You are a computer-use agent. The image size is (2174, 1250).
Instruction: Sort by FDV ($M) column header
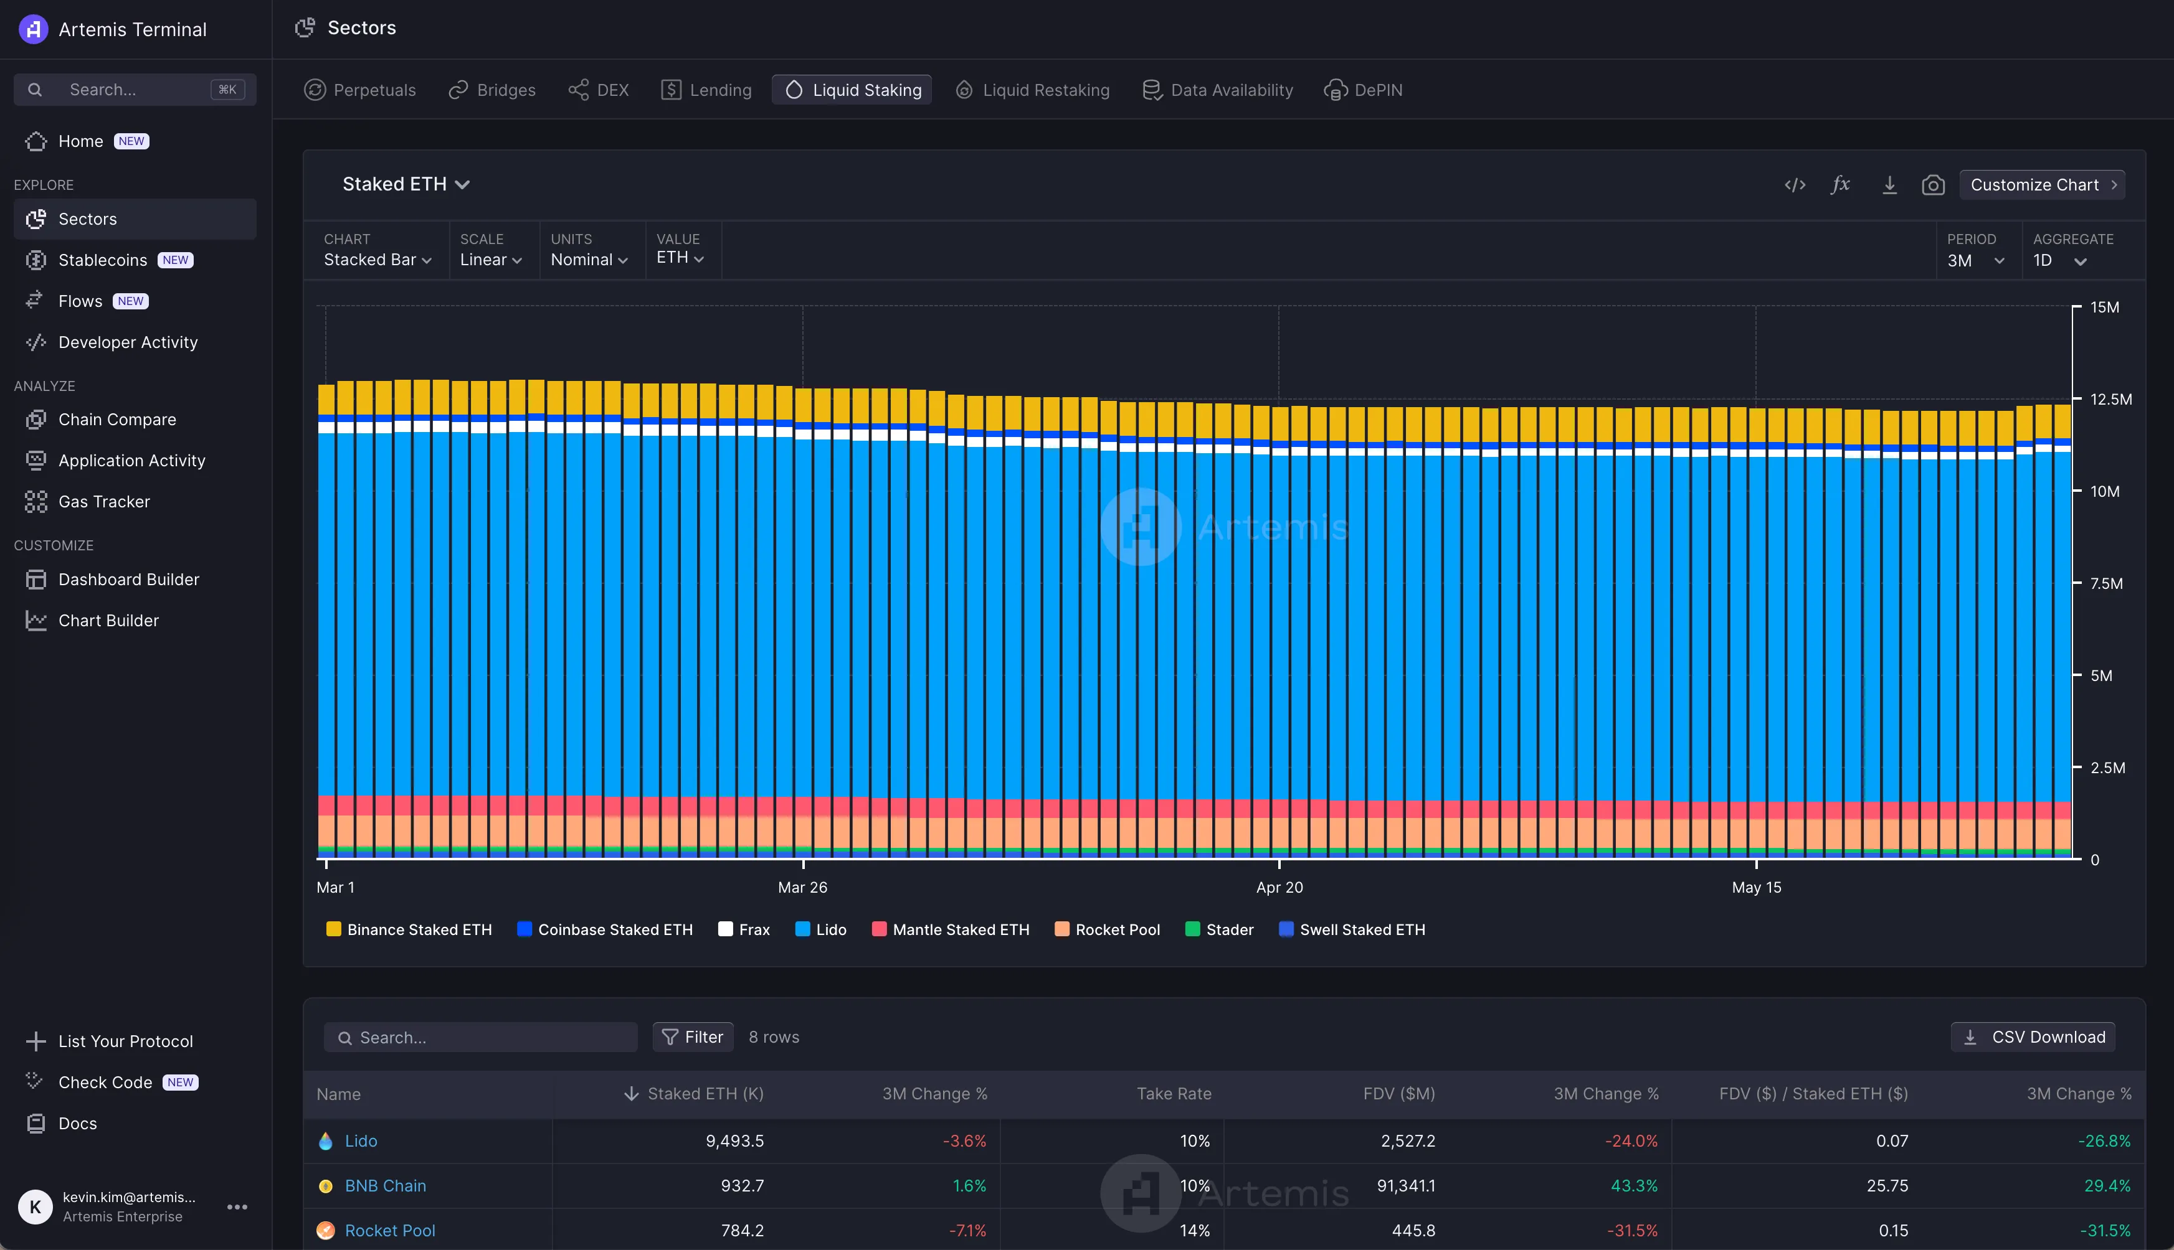click(1398, 1094)
